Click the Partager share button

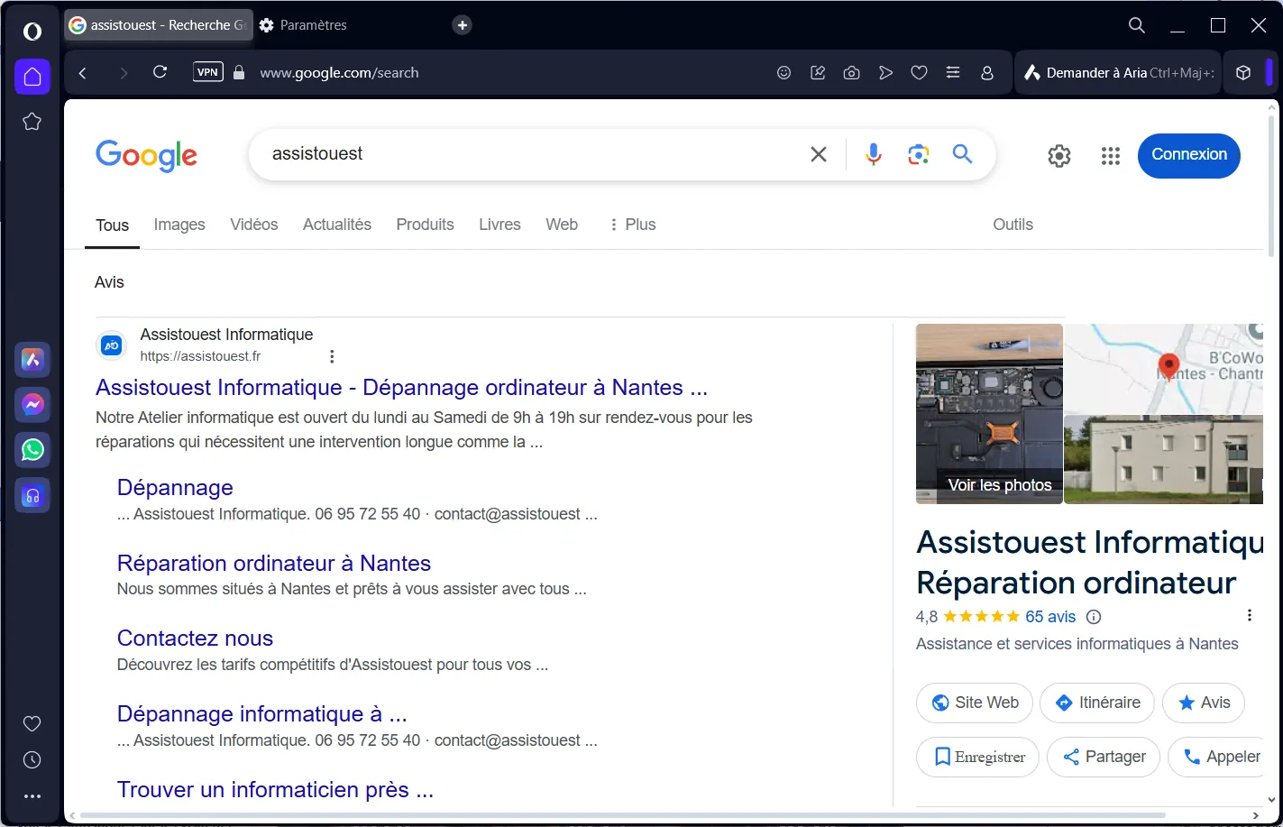coord(1104,757)
